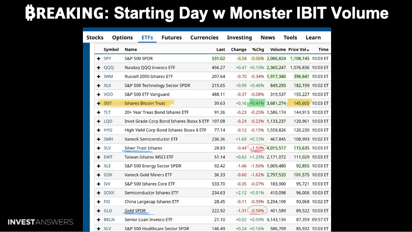The width and height of the screenshot is (412, 232).
Task: Open the Options tab
Action: click(x=123, y=37)
